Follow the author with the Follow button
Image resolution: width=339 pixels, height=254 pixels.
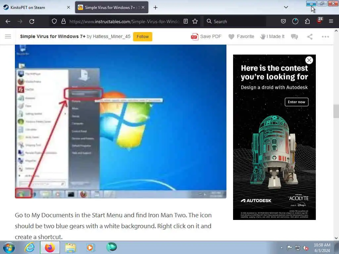point(143,37)
